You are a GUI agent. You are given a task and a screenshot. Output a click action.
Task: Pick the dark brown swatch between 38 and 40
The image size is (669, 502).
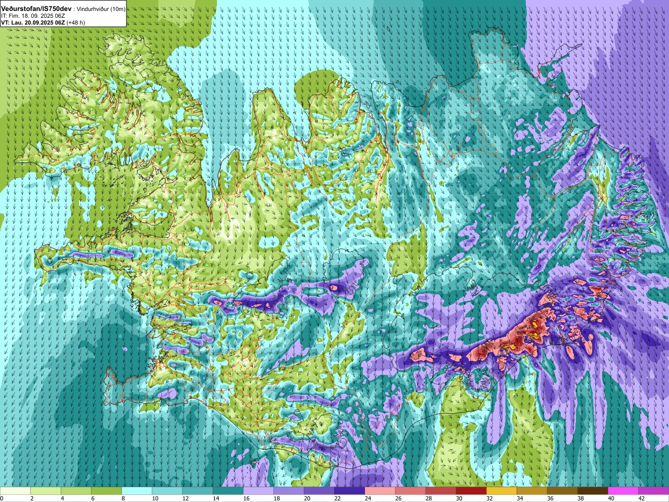click(x=593, y=491)
